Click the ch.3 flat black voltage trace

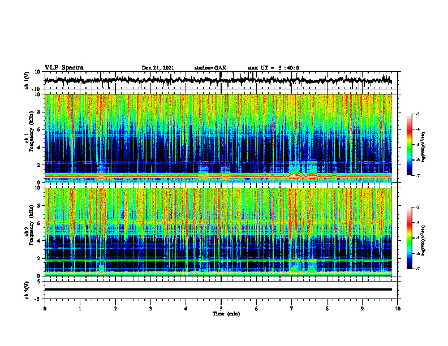(x=218, y=289)
